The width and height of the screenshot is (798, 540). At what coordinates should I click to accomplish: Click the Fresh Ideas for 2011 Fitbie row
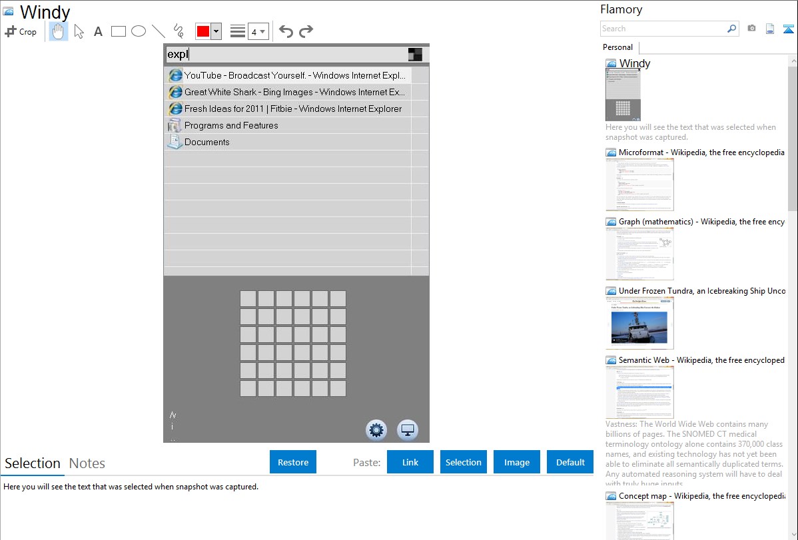pyautogui.click(x=288, y=109)
